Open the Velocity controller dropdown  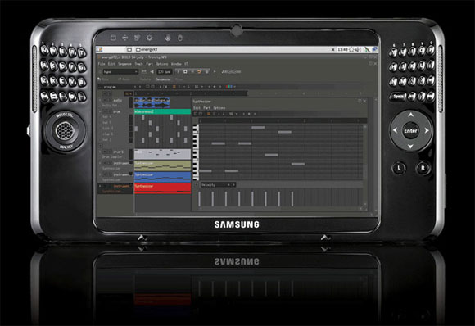coord(218,185)
